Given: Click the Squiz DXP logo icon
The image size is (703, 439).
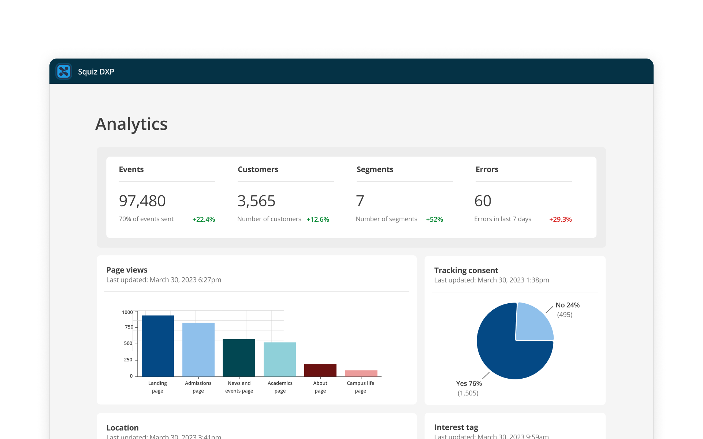Looking at the screenshot, I should (x=64, y=71).
